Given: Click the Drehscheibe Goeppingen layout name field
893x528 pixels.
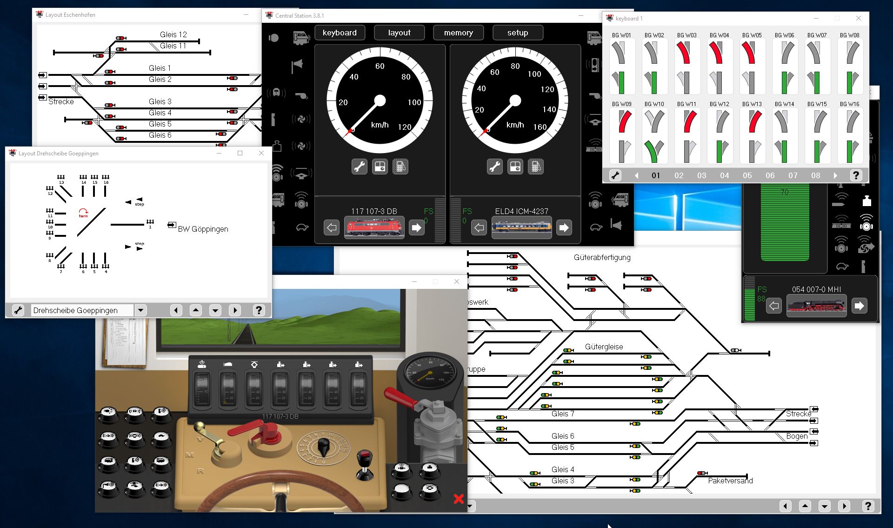Looking at the screenshot, I should pyautogui.click(x=82, y=310).
